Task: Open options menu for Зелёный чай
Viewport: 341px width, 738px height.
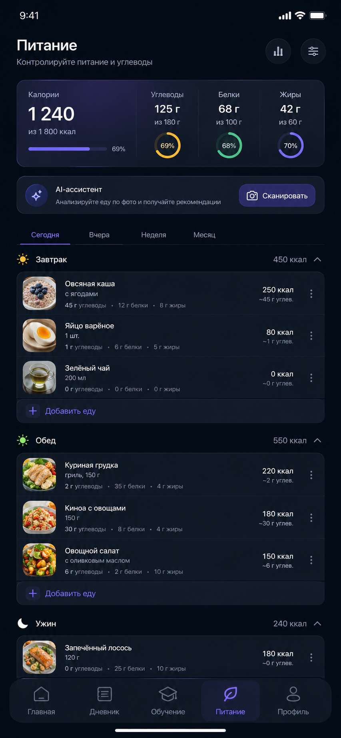Action: point(311,378)
